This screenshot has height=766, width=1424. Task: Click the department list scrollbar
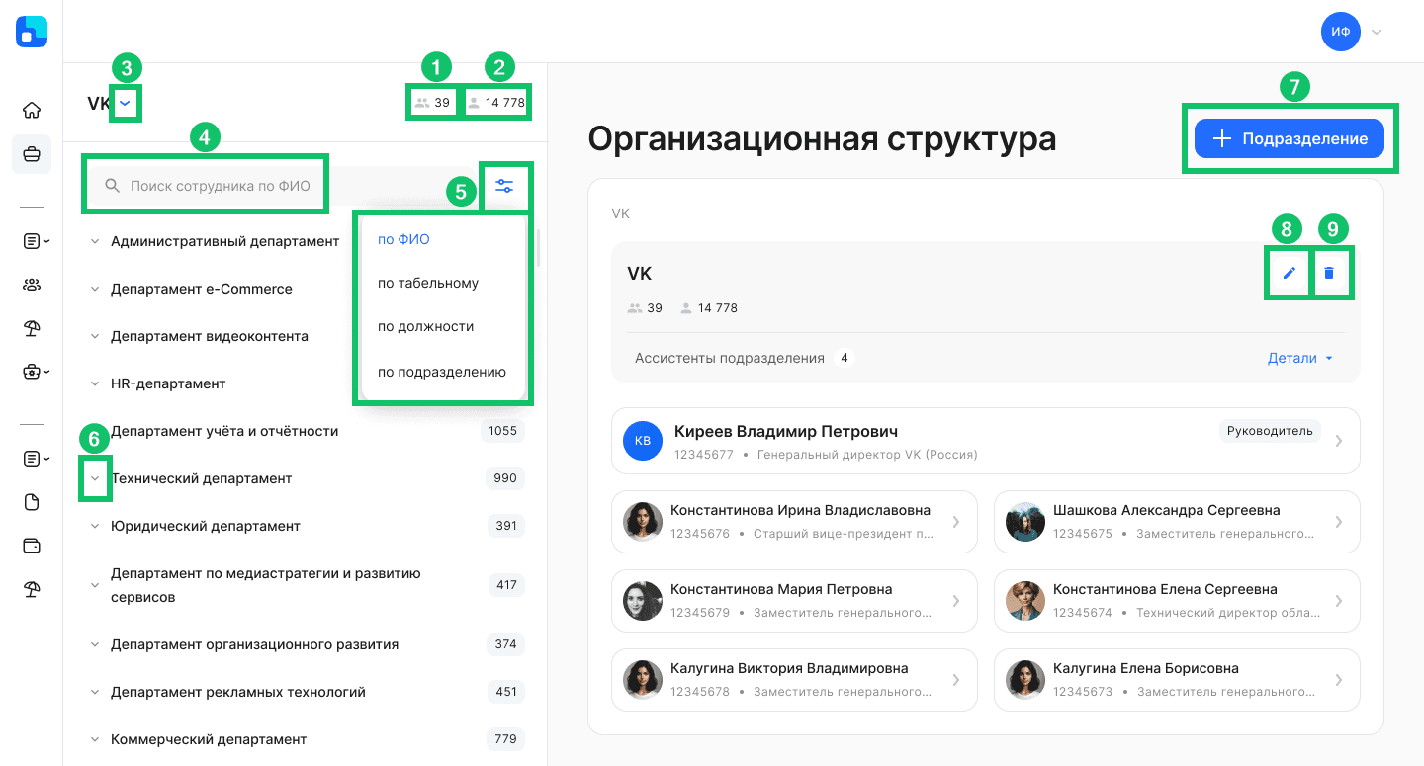(x=538, y=248)
